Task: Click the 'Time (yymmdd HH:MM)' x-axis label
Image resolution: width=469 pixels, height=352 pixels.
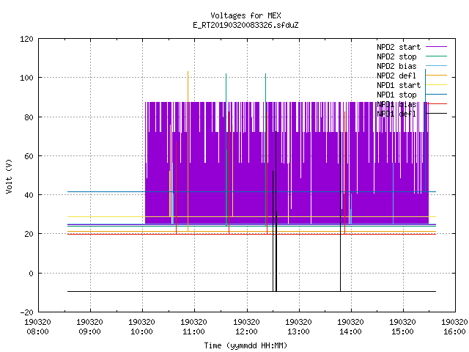Action: (x=245, y=345)
